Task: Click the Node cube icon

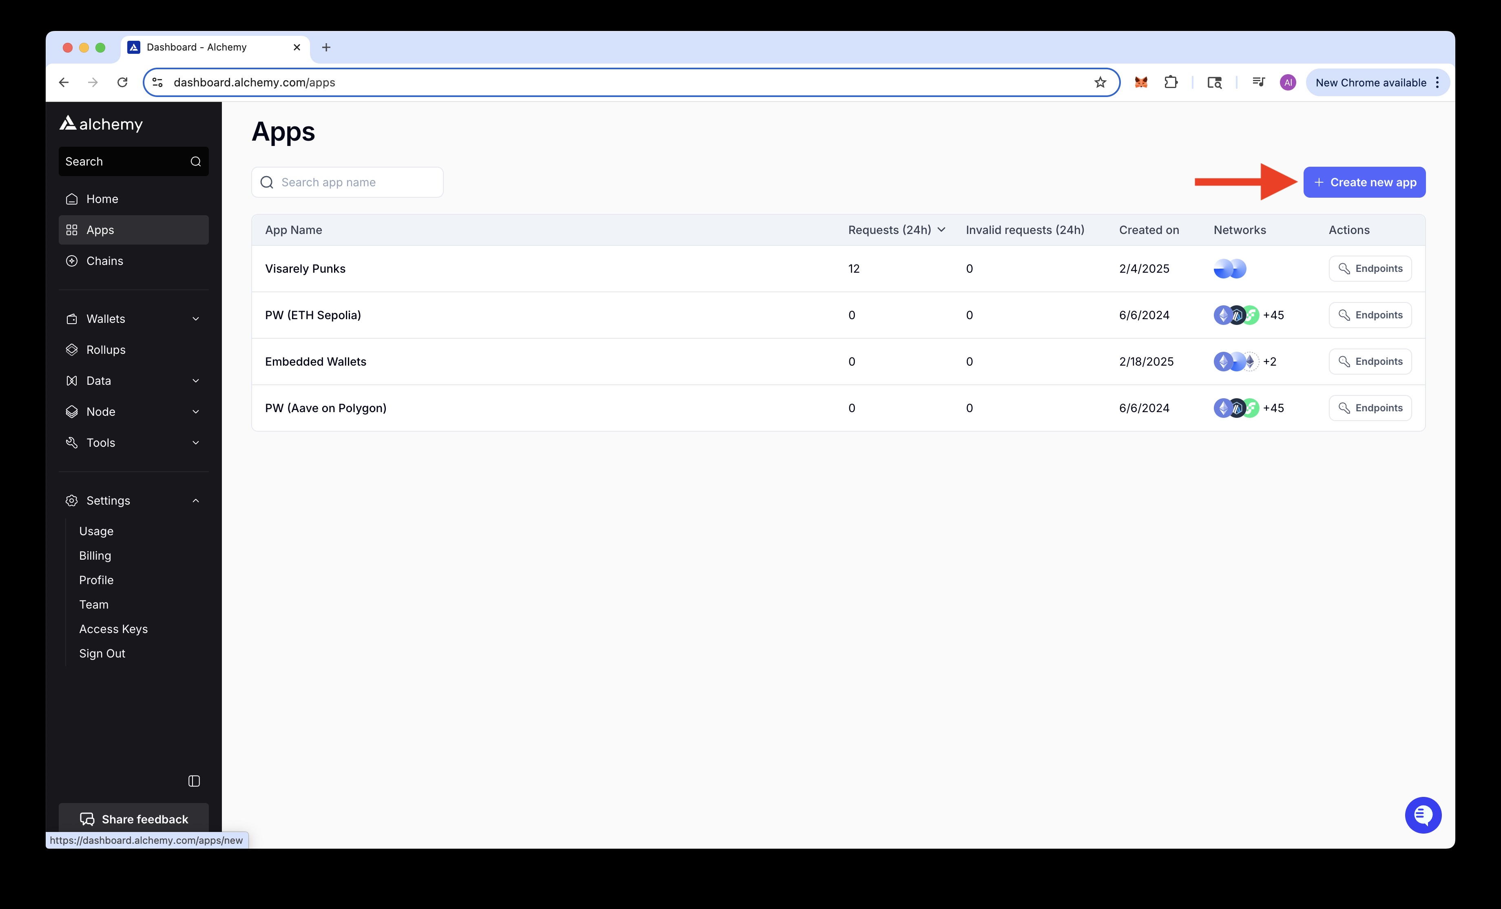Action: (x=72, y=412)
